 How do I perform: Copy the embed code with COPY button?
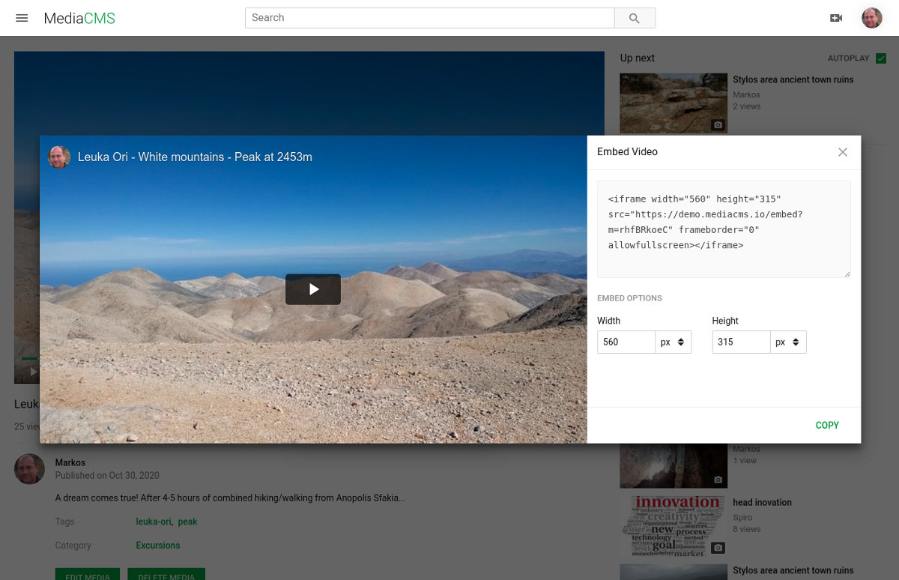tap(827, 425)
